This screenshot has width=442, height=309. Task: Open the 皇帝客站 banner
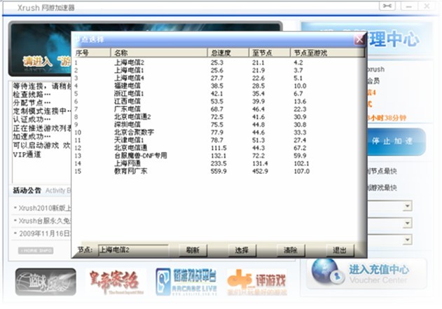[x=115, y=282]
